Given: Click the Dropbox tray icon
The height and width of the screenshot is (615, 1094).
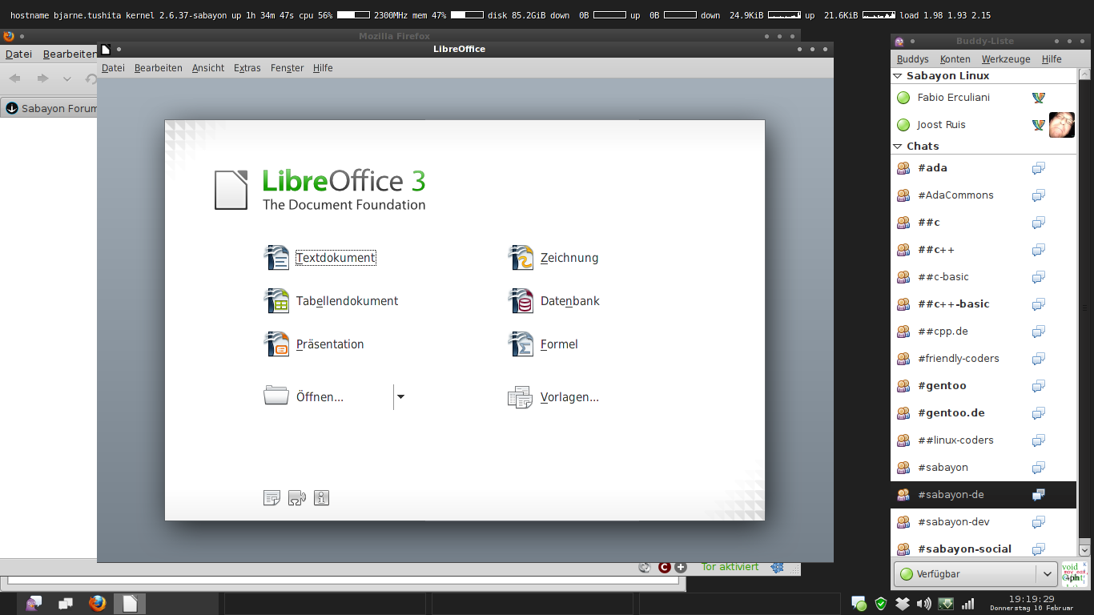Looking at the screenshot, I should tap(902, 604).
